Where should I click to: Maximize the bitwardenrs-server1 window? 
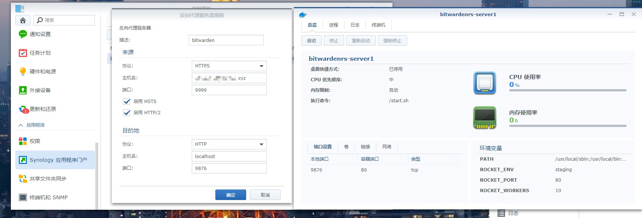tap(622, 14)
